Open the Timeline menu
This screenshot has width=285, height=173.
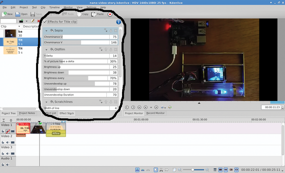54,8
